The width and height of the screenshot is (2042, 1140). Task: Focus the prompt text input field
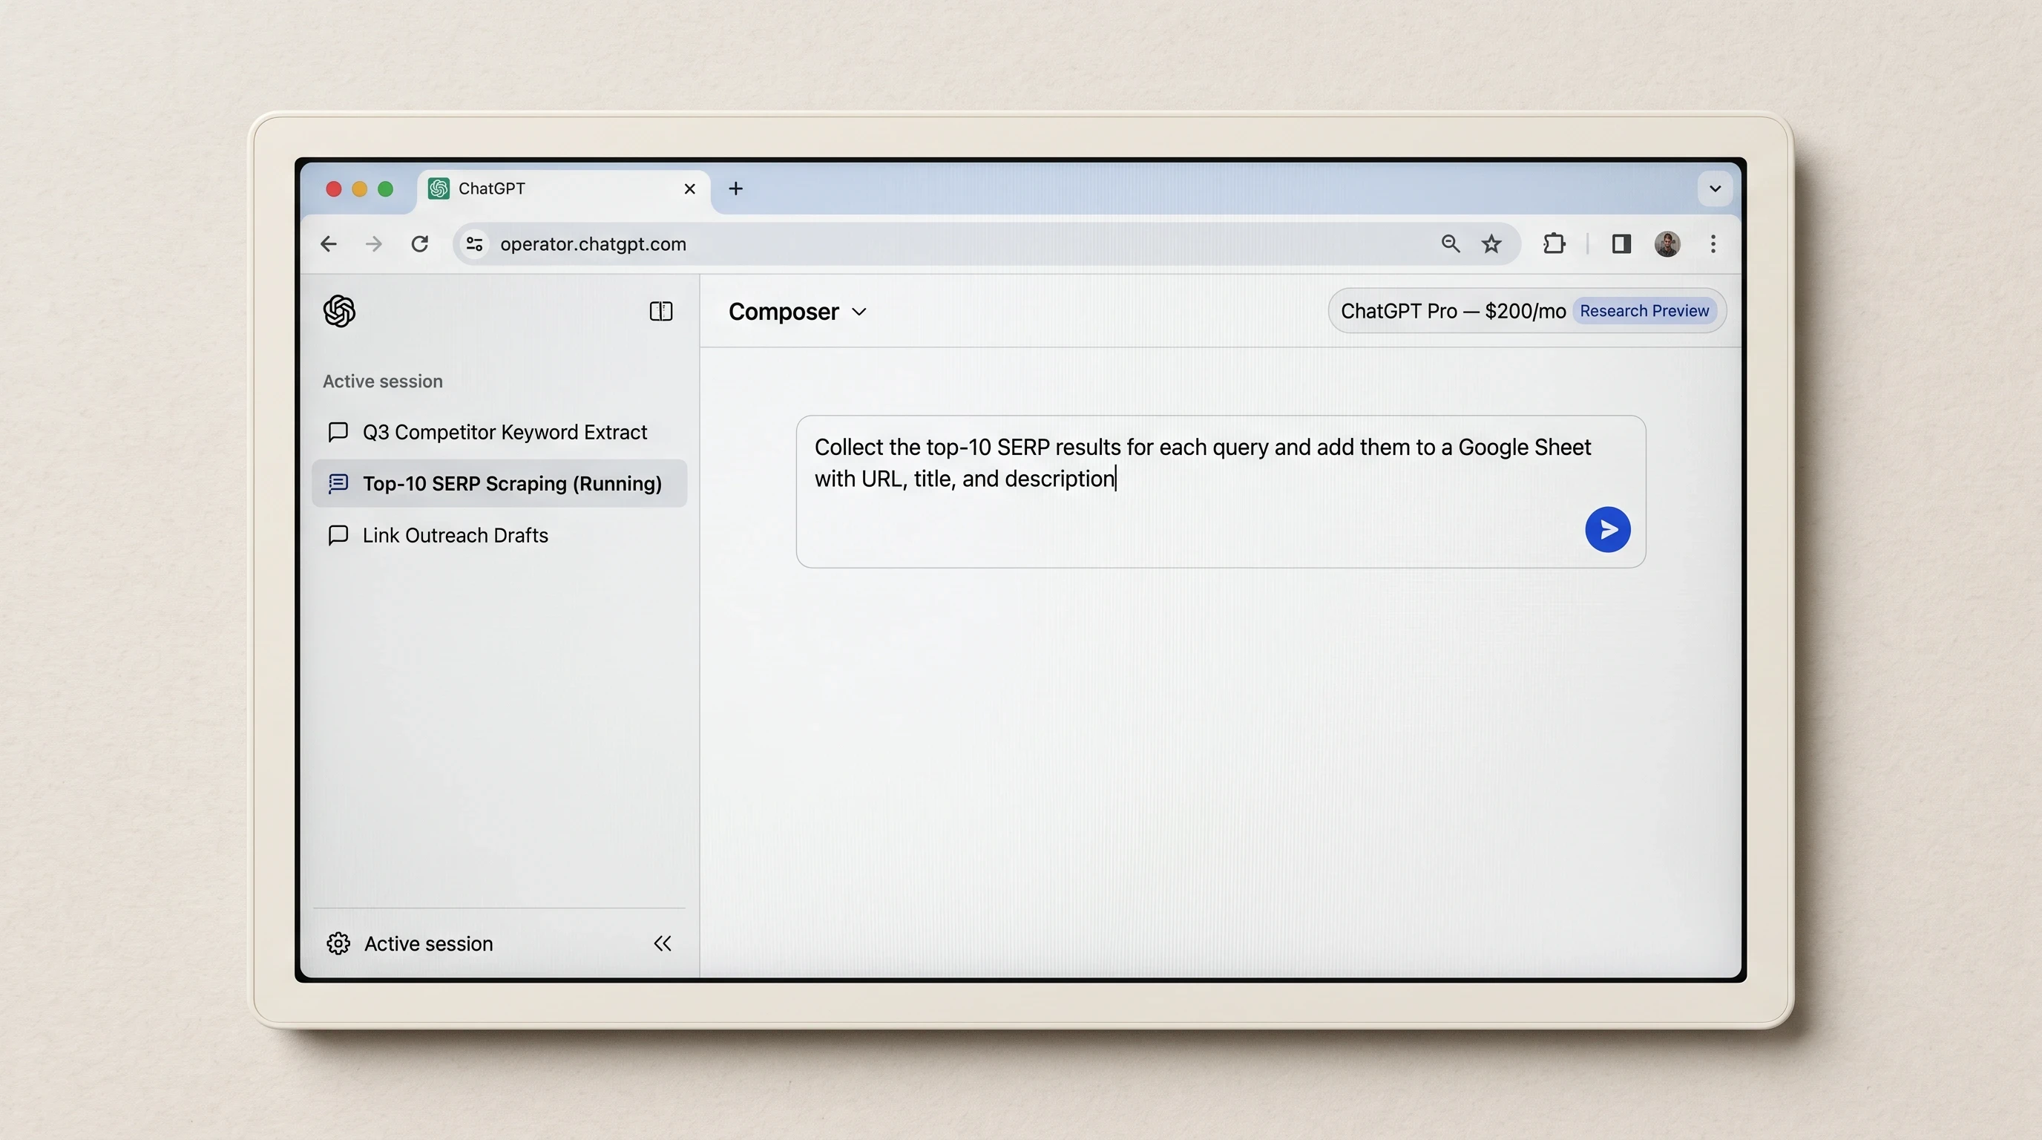click(1221, 491)
